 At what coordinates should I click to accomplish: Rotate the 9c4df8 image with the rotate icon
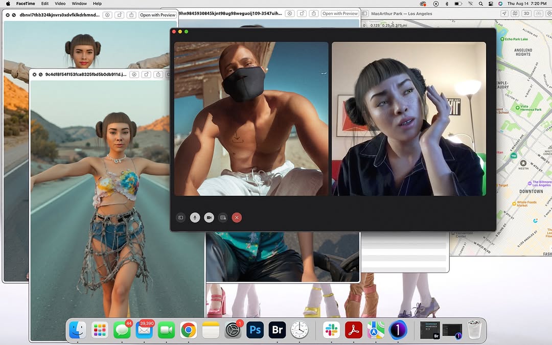147,75
